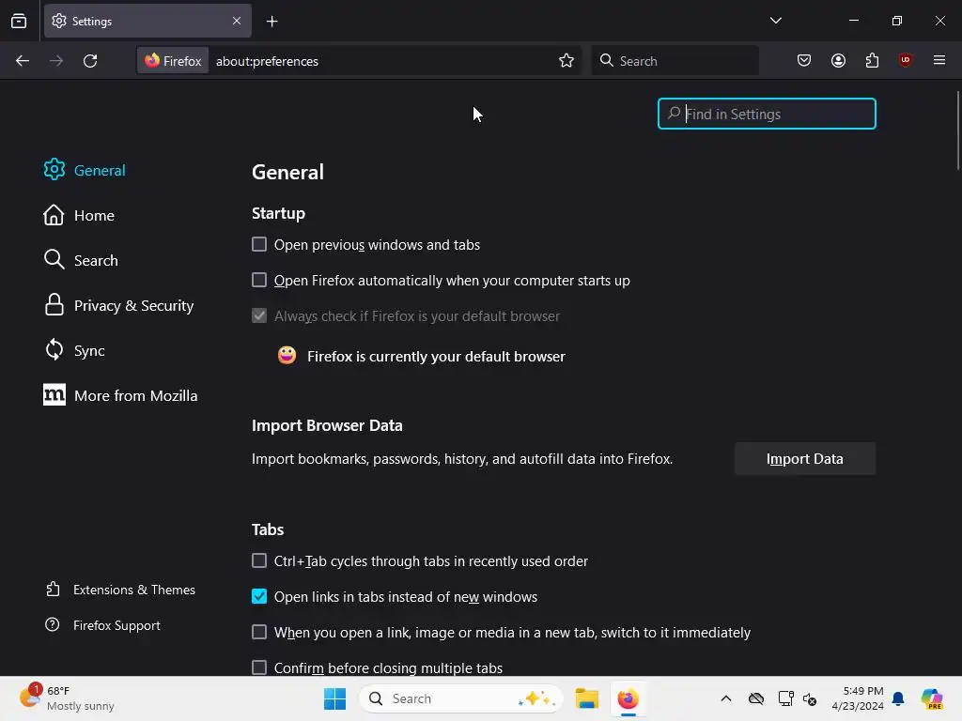The image size is (962, 721).
Task: Focus the Find in Settings field
Action: (767, 114)
